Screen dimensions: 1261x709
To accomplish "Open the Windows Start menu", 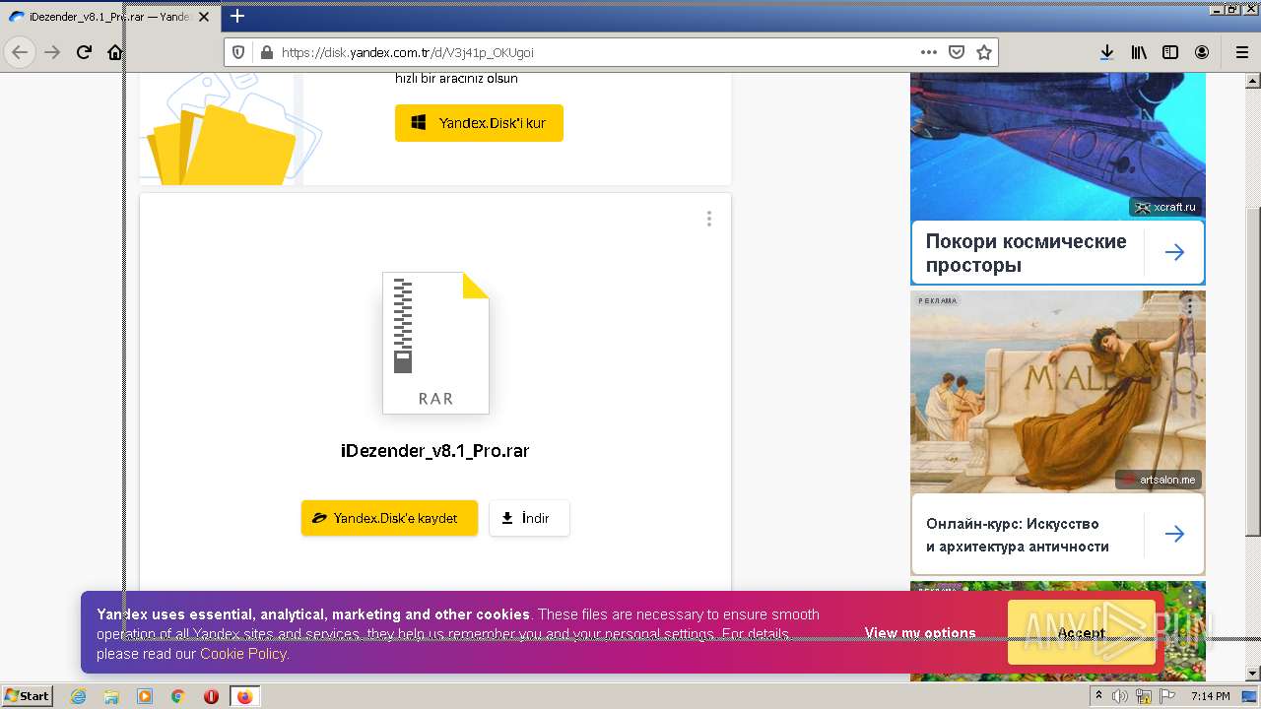I will pos(28,695).
